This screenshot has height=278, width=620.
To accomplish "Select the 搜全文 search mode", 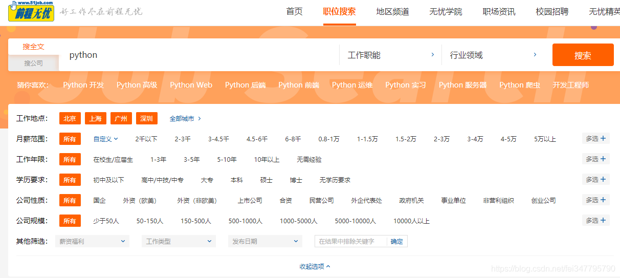I will click(33, 47).
